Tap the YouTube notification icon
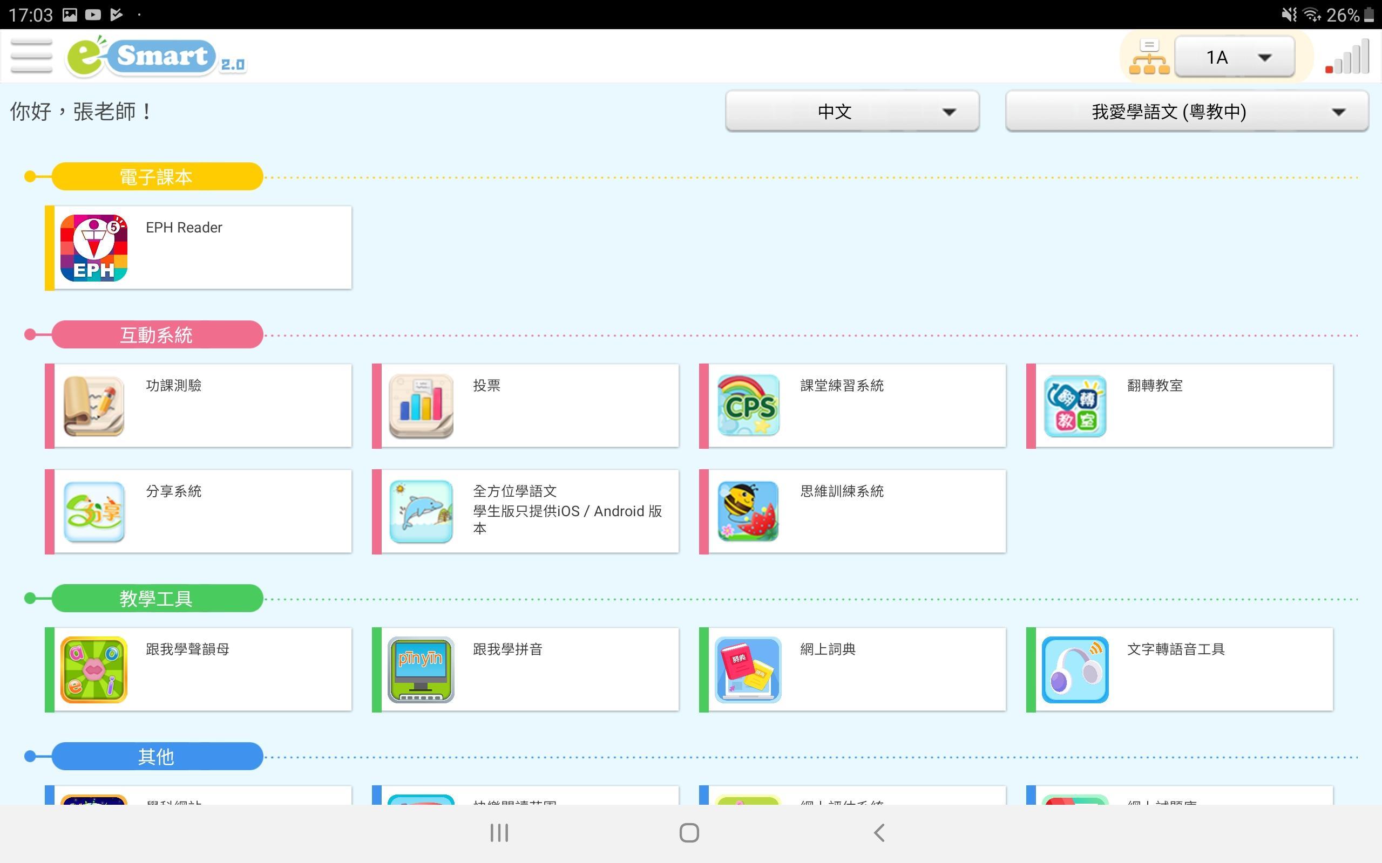 [x=92, y=15]
